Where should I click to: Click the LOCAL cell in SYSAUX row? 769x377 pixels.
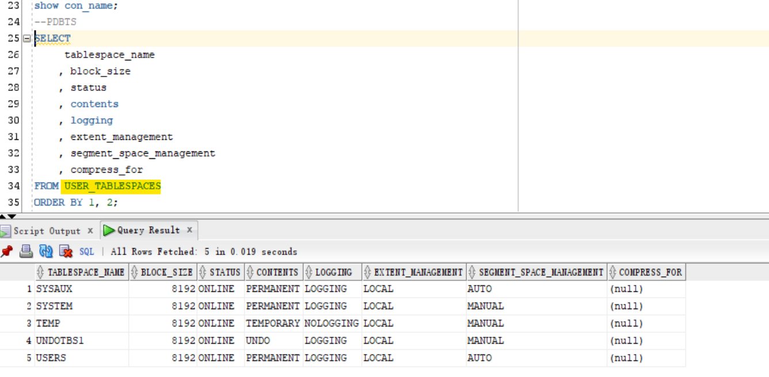(x=414, y=289)
